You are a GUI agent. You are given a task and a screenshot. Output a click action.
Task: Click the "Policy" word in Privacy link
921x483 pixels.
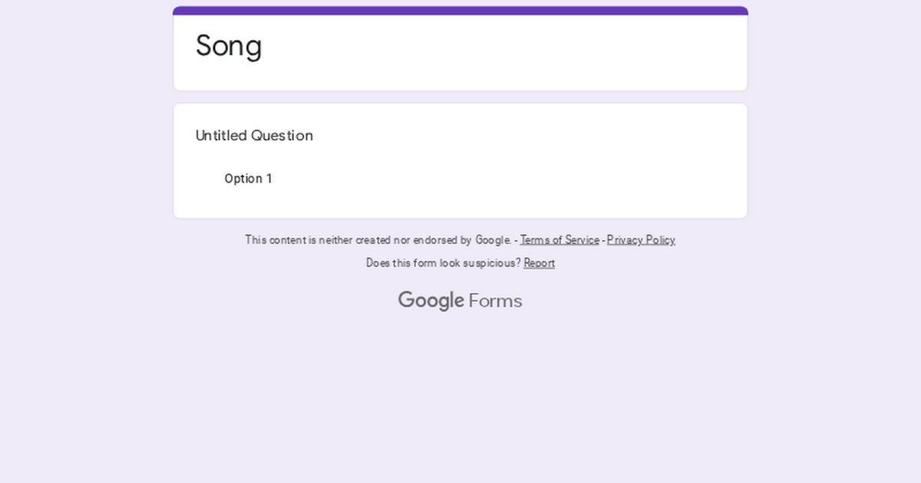(659, 240)
